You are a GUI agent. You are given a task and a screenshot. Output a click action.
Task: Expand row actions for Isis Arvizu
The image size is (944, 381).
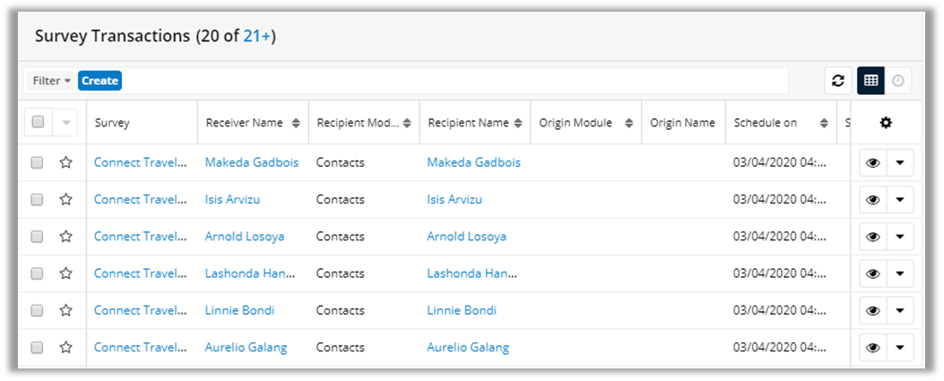(x=900, y=200)
